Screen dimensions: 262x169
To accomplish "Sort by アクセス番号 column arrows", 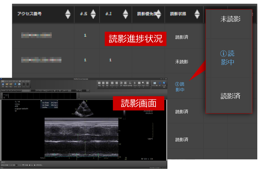I will click(x=68, y=14).
